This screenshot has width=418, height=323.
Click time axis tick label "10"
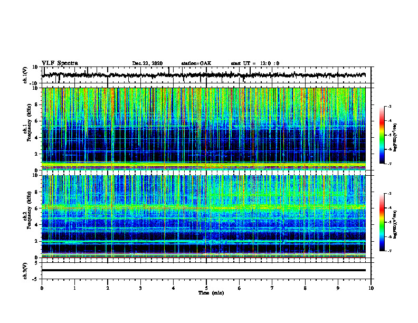tap(371, 288)
